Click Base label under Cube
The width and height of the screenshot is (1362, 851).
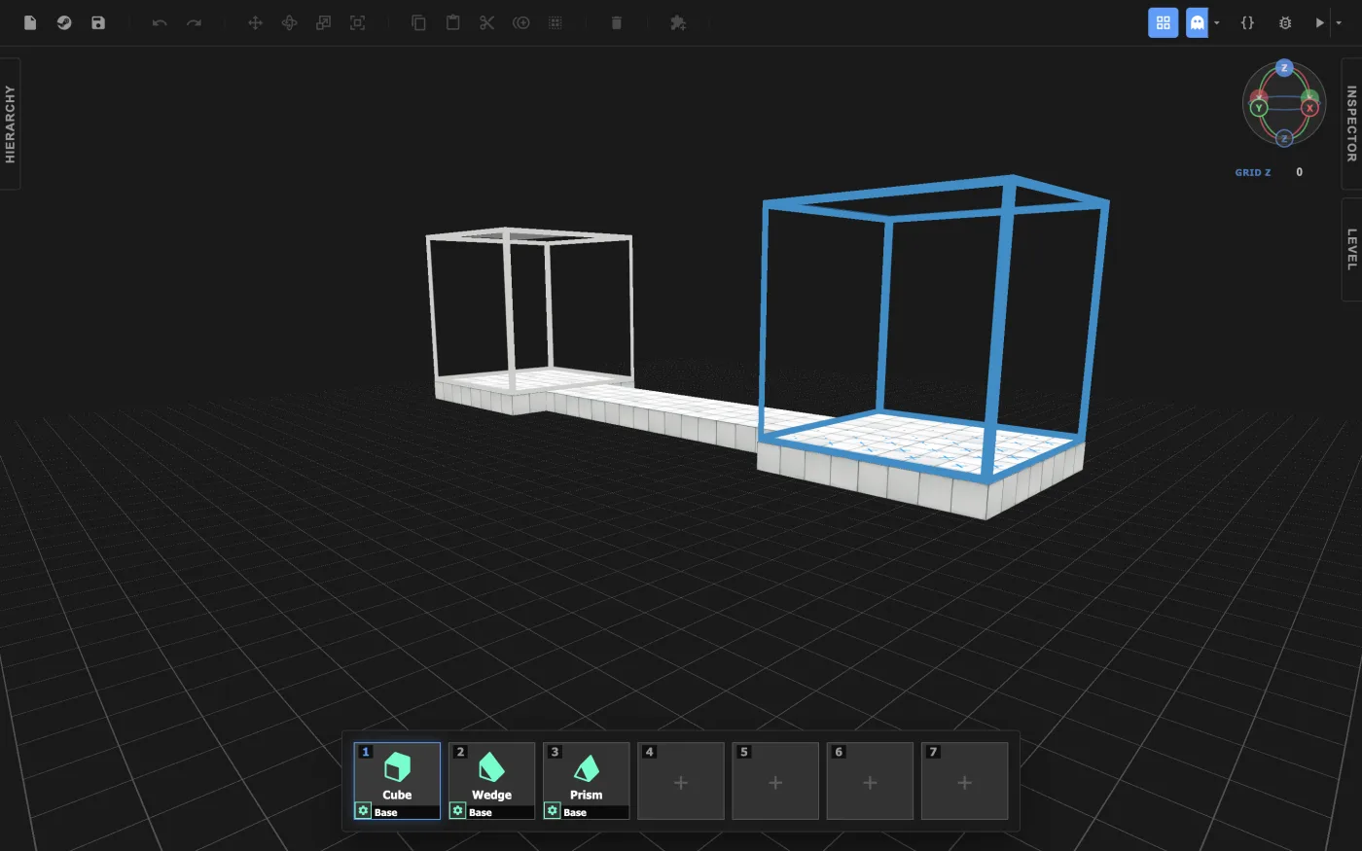386,813
